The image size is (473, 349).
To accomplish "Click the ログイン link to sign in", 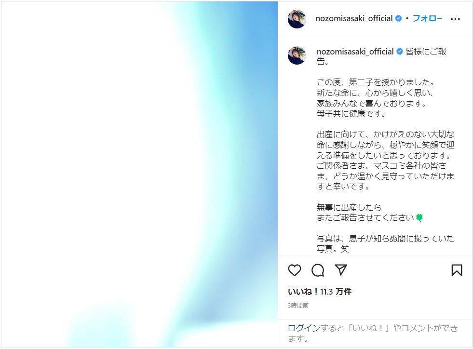I will [x=304, y=328].
